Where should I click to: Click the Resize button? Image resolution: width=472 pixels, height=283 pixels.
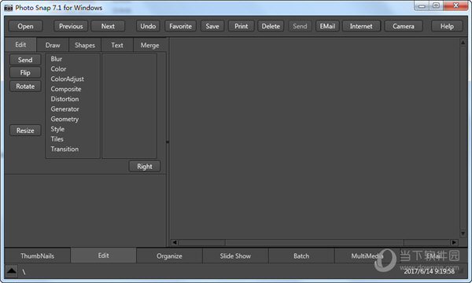(x=25, y=130)
